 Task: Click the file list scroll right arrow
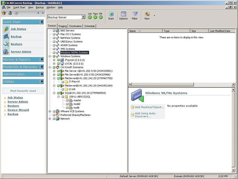click(x=234, y=84)
